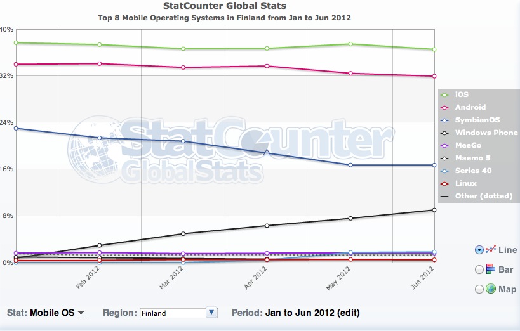
Task: Click the Line chart icon
Action: (x=491, y=250)
